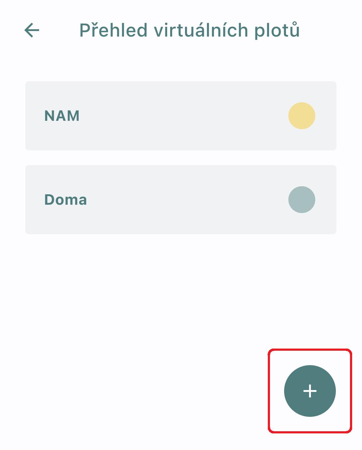
Task: Tap the white plus symbol in the round button
Action: 310,391
